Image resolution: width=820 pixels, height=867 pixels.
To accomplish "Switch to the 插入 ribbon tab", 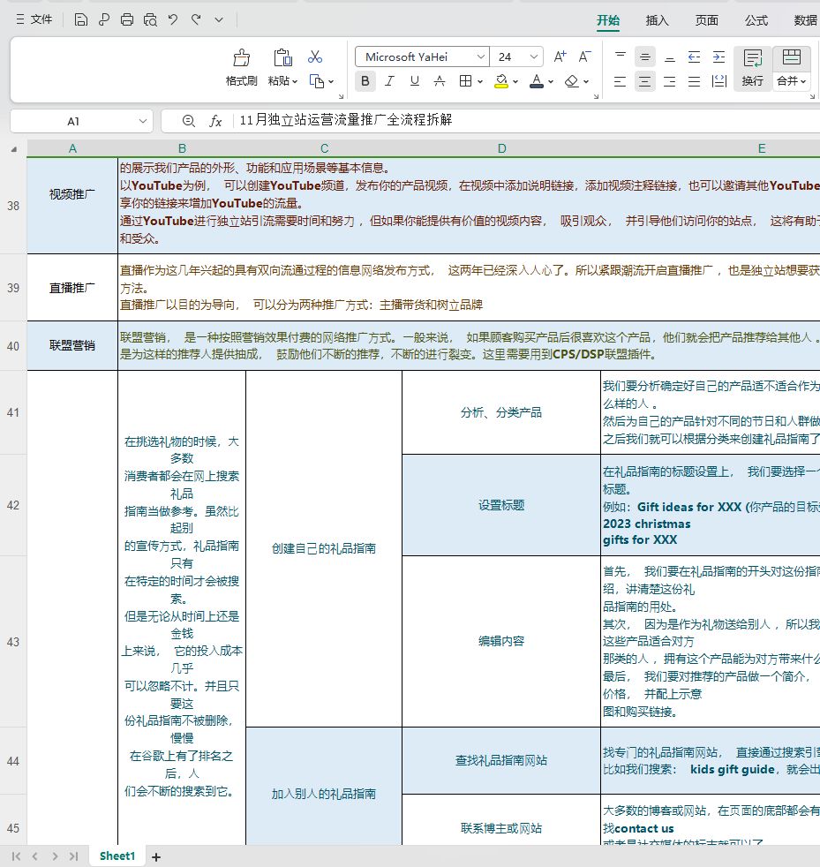I will [x=657, y=20].
